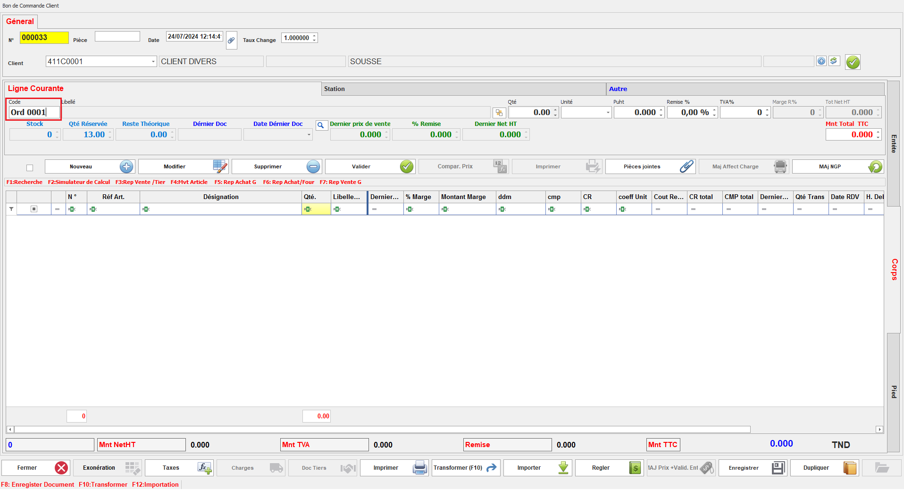Click the Mnt Total TTC stepper arrows
The height and width of the screenshot is (490, 904).
coord(878,135)
